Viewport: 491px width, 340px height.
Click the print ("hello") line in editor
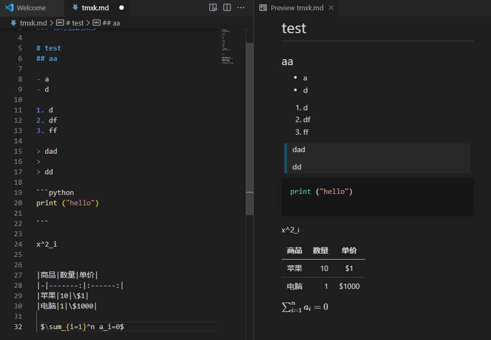click(x=67, y=203)
